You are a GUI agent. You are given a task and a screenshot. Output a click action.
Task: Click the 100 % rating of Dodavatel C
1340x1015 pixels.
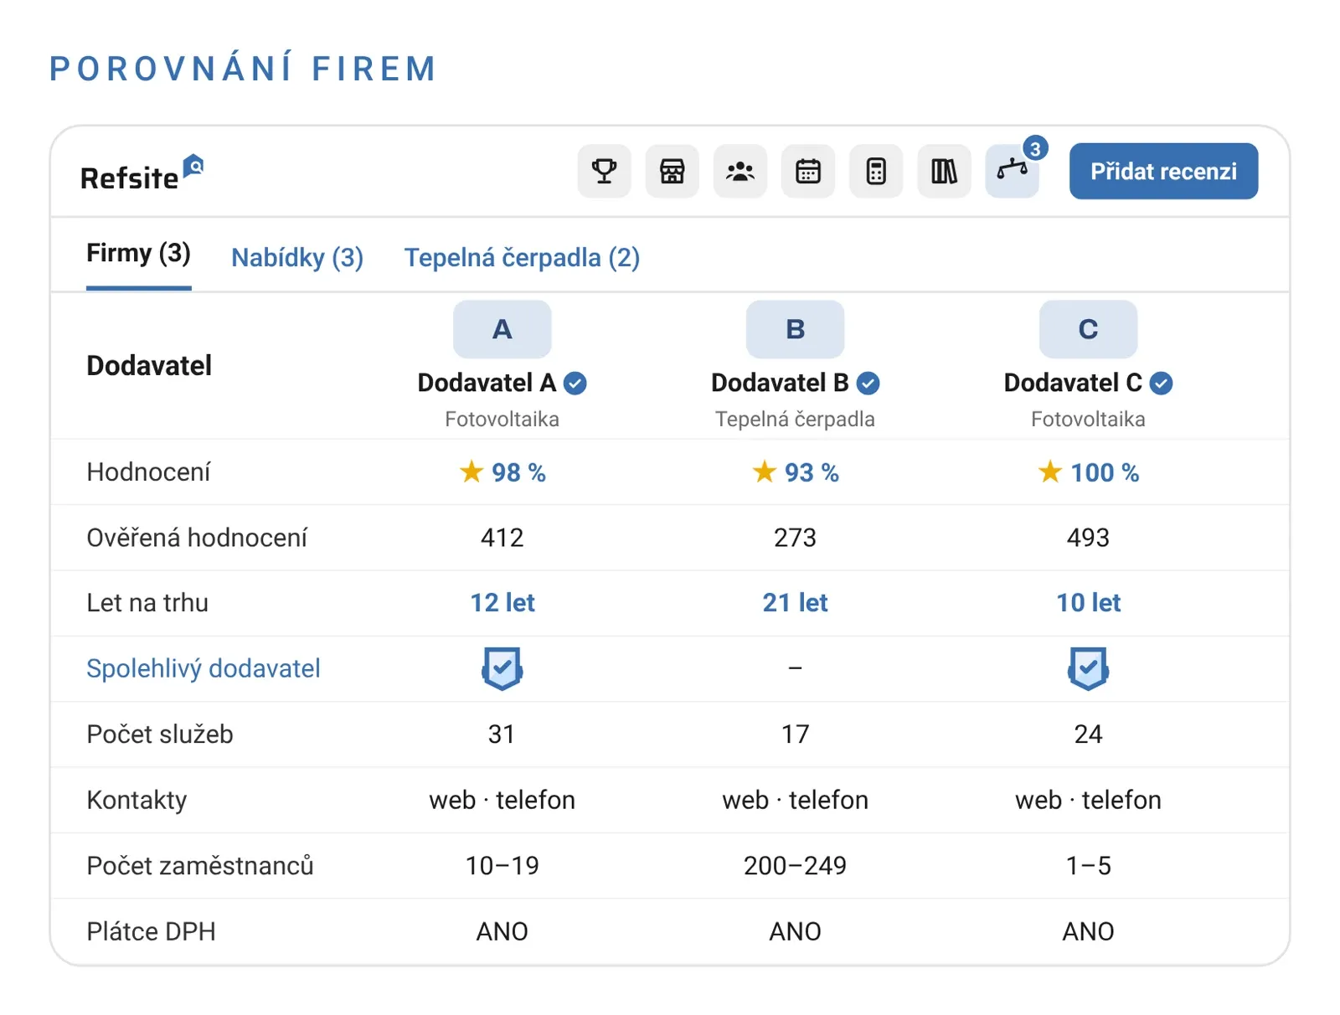pyautogui.click(x=1089, y=472)
